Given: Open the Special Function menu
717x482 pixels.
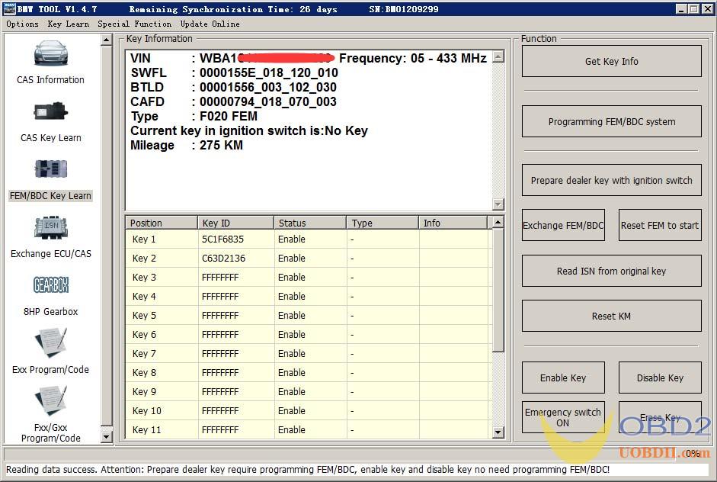Looking at the screenshot, I should 134,24.
